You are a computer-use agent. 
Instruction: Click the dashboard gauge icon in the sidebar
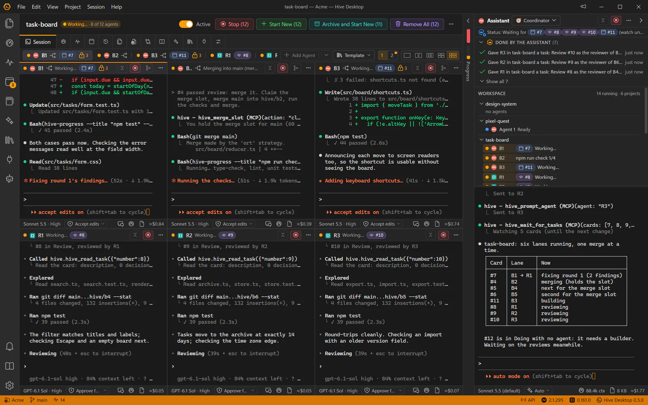[x=9, y=43]
